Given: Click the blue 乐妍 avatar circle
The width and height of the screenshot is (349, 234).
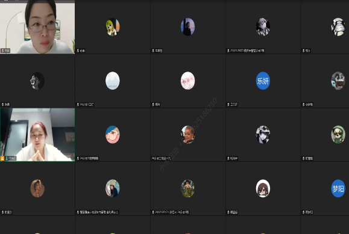Looking at the screenshot, I should [x=263, y=81].
